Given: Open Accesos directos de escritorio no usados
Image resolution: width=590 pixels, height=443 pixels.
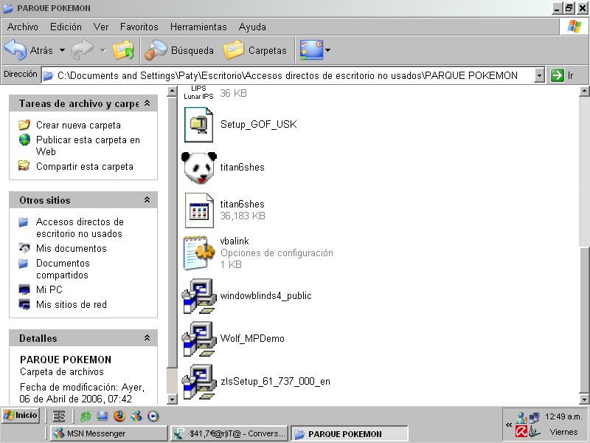Looking at the screenshot, I should click(80, 227).
